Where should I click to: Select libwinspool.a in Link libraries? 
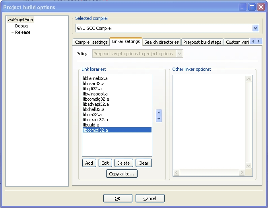(95, 94)
